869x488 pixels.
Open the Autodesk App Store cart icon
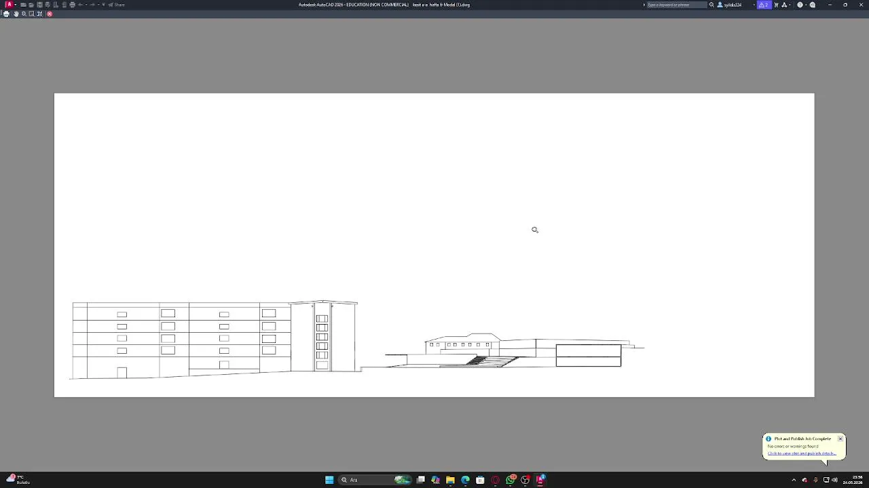click(776, 5)
